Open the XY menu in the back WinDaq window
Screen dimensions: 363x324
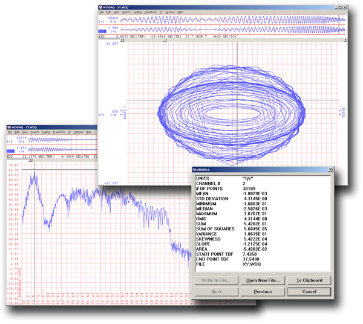[69, 132]
